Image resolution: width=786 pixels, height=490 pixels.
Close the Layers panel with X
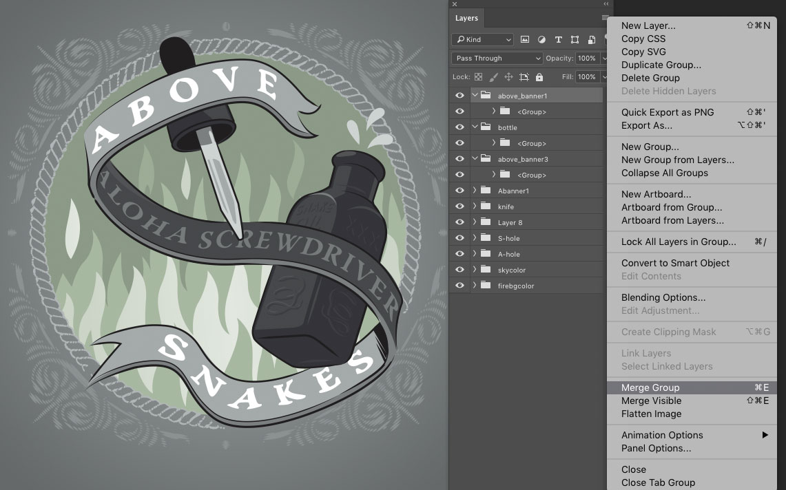point(455,4)
